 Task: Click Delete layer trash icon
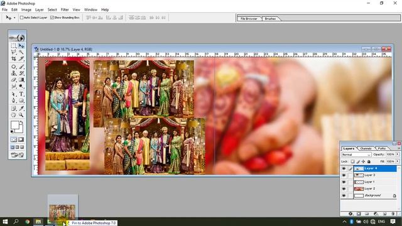click(393, 213)
